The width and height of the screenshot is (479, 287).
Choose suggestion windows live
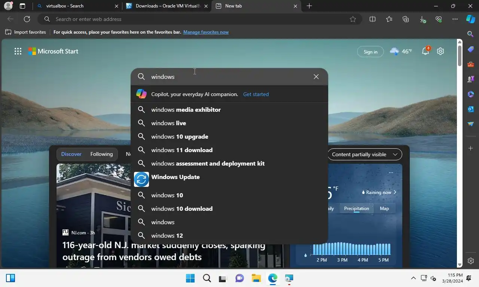click(229, 123)
